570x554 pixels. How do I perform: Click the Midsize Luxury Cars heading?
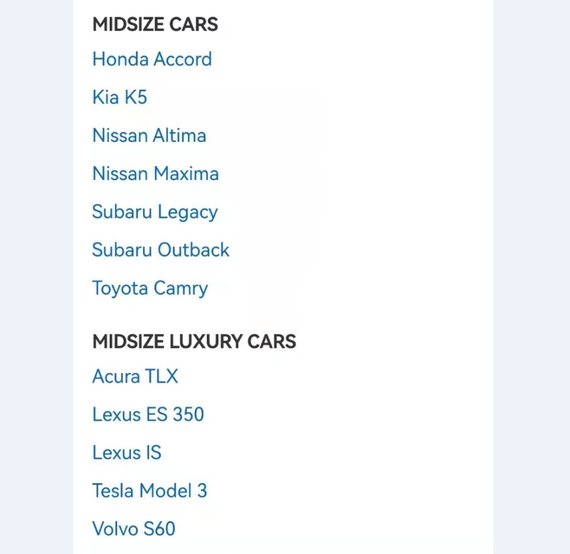click(194, 341)
